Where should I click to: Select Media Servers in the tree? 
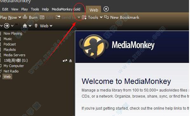pos(14,55)
